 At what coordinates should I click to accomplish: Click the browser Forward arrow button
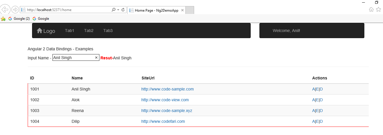15,10
